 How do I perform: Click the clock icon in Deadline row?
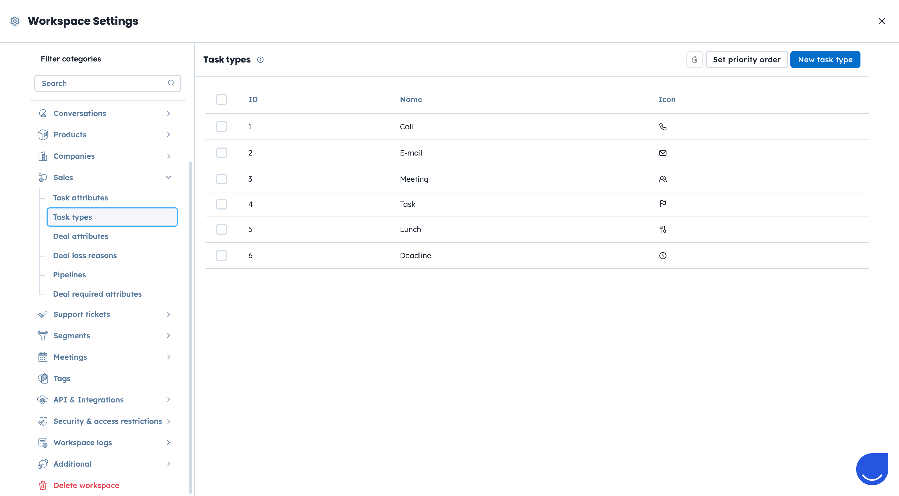pyautogui.click(x=662, y=255)
